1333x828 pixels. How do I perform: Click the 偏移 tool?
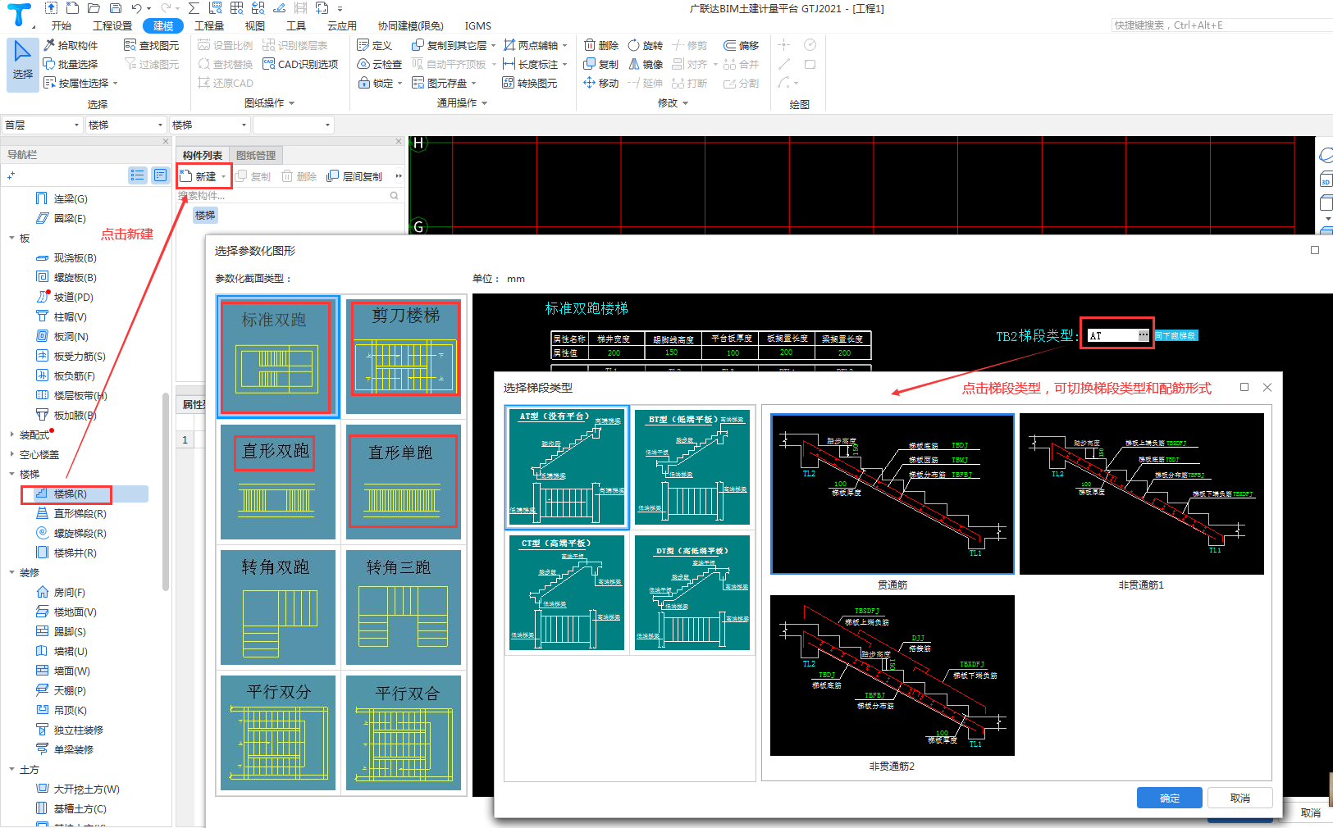(742, 45)
